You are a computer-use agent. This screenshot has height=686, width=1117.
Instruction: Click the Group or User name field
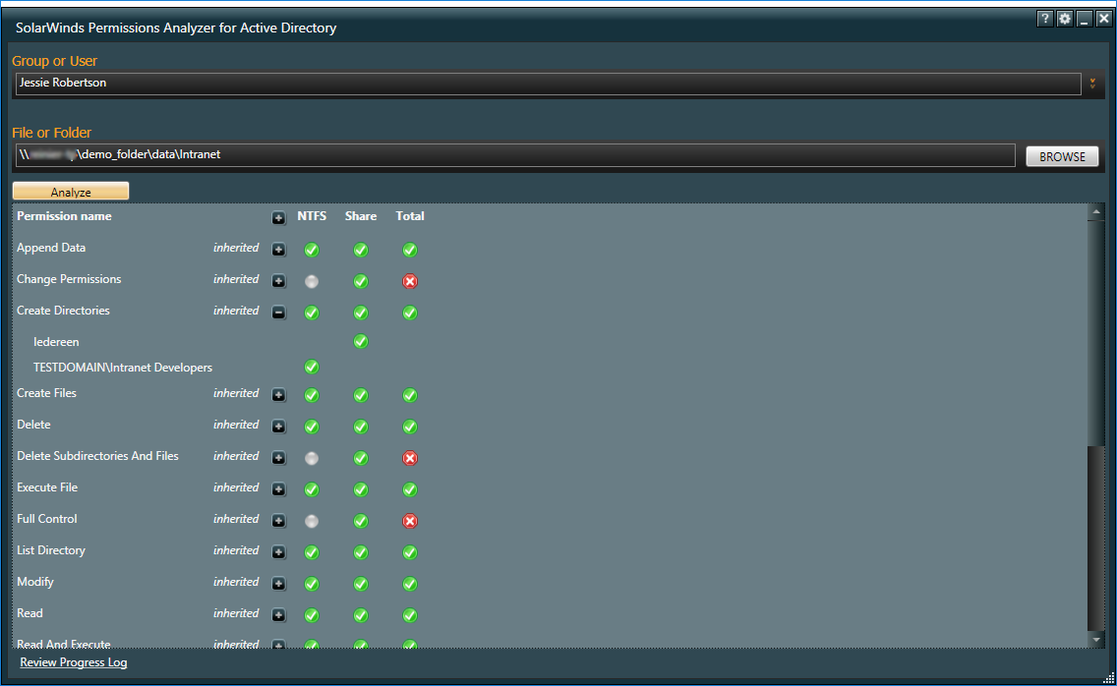(x=548, y=84)
